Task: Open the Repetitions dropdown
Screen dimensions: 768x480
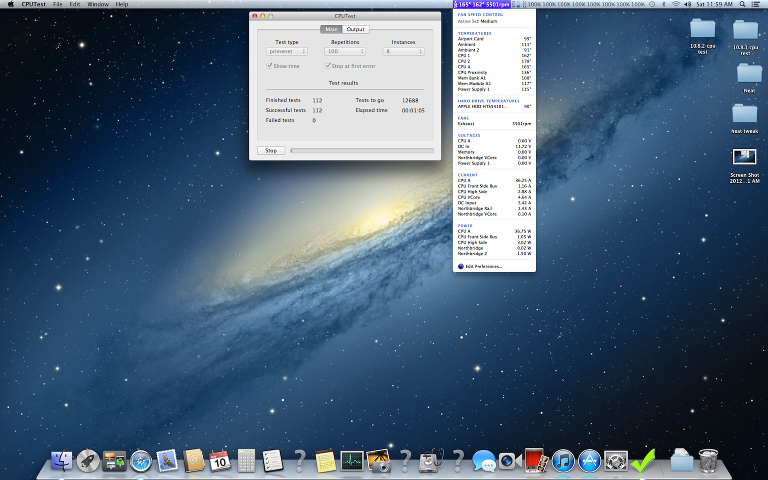Action: coord(345,51)
